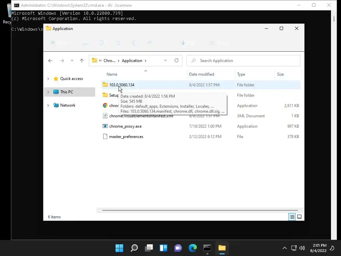
Task: Maximize the Application explorer window
Action: click(281, 29)
